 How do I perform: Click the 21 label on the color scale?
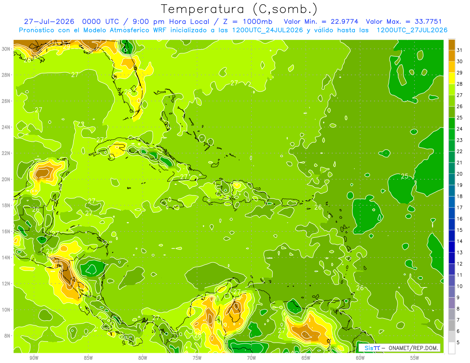click(460, 162)
